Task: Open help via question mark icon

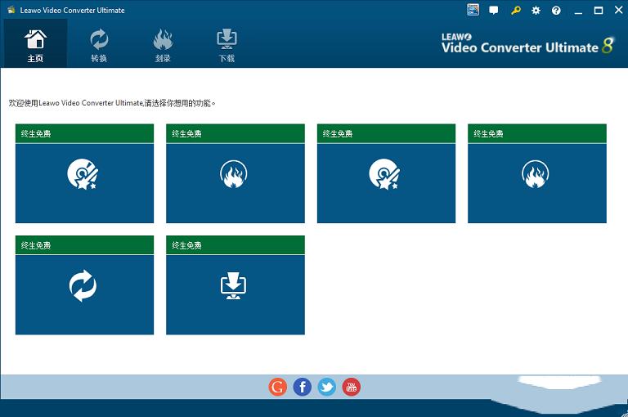Action: point(556,11)
